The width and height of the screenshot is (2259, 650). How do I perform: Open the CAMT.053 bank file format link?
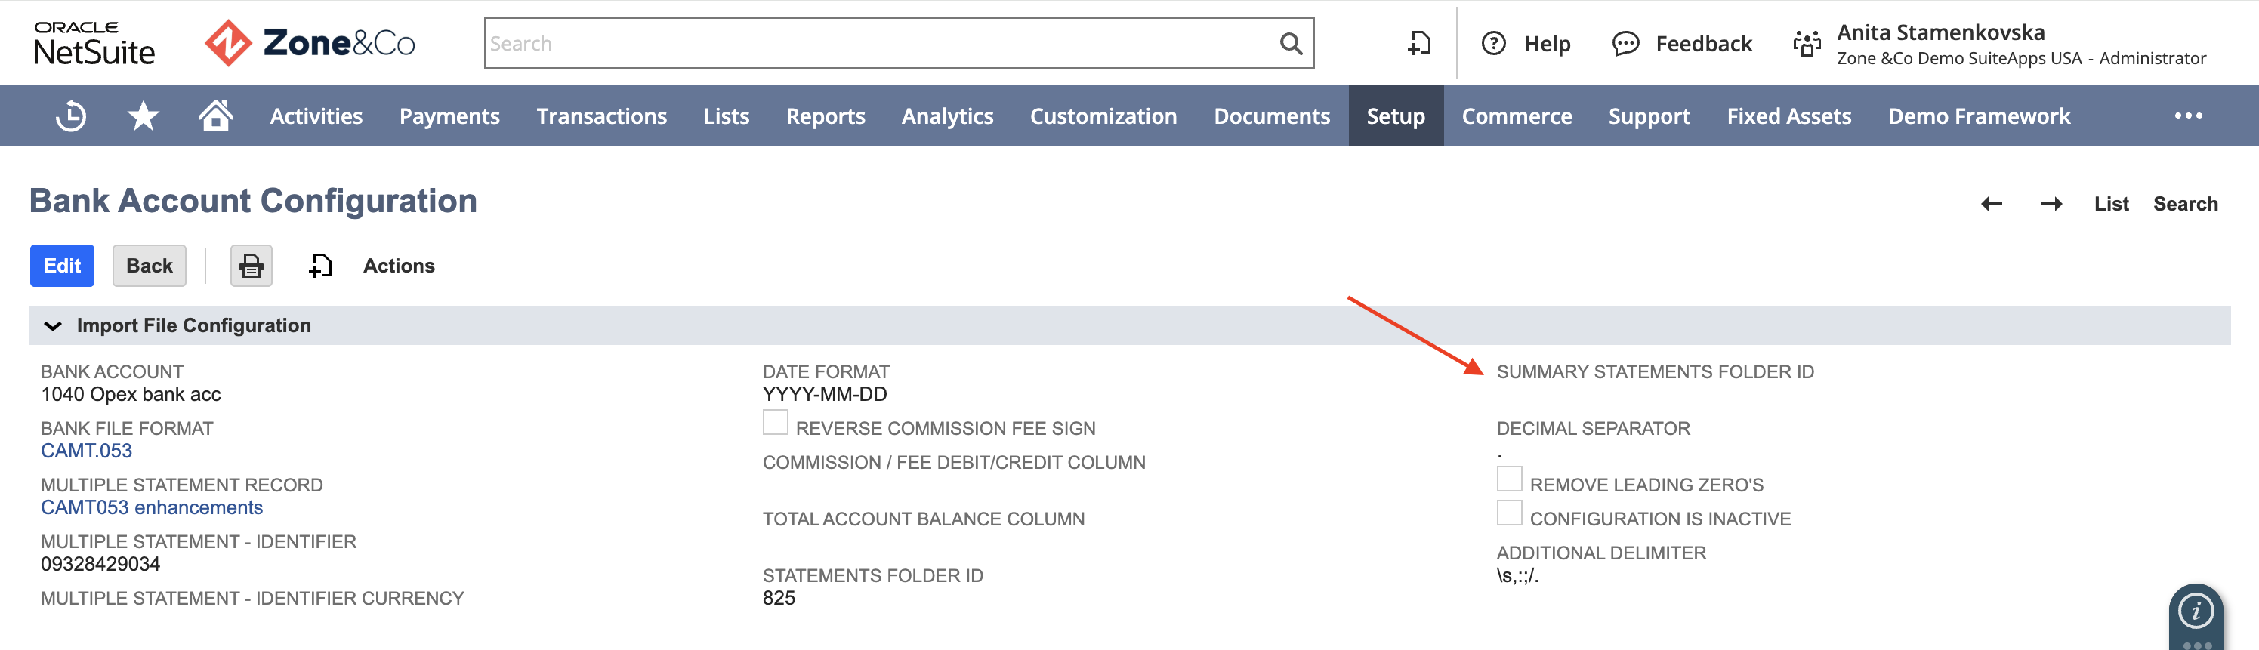coord(87,451)
